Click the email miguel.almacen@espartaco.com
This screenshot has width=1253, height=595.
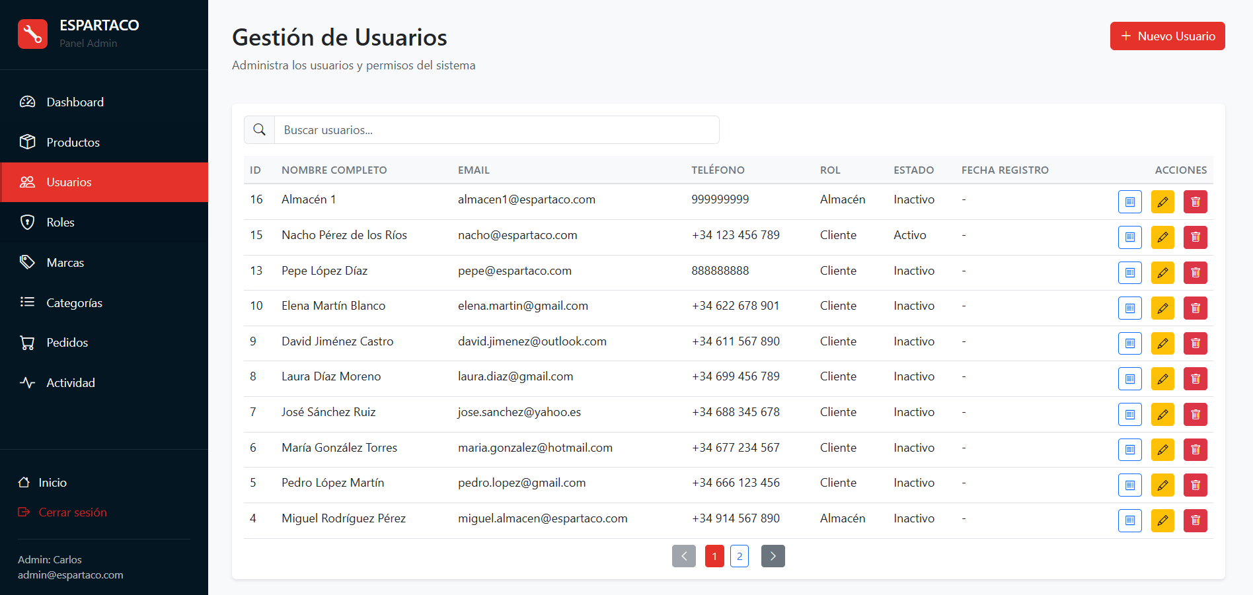tap(543, 518)
